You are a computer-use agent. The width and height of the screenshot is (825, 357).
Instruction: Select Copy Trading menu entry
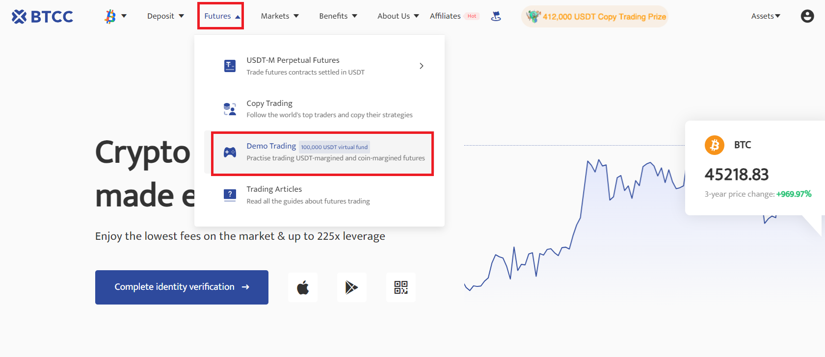[x=319, y=109]
